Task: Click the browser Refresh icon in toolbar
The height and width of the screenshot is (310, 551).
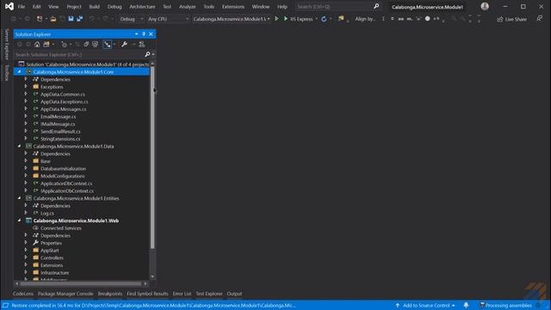Action: (x=324, y=19)
